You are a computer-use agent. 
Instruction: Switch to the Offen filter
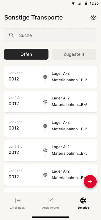pos(26,54)
